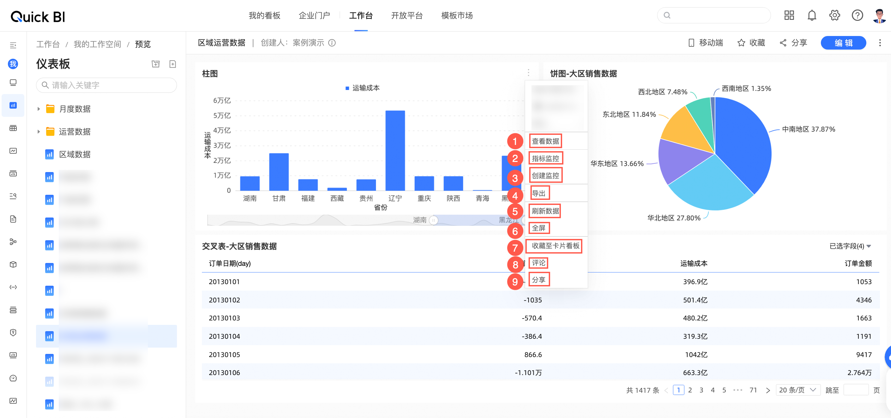
Task: Click the 湖南 slider handle under bar chart
Action: [433, 220]
